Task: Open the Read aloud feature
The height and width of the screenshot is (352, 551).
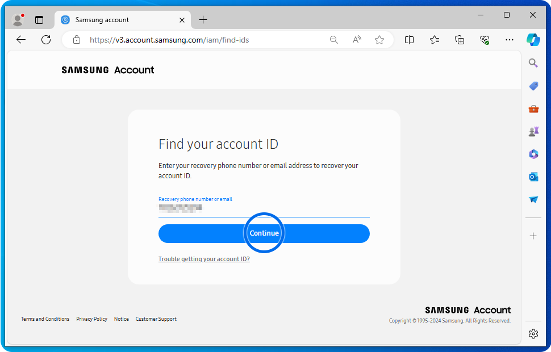Action: coord(357,40)
